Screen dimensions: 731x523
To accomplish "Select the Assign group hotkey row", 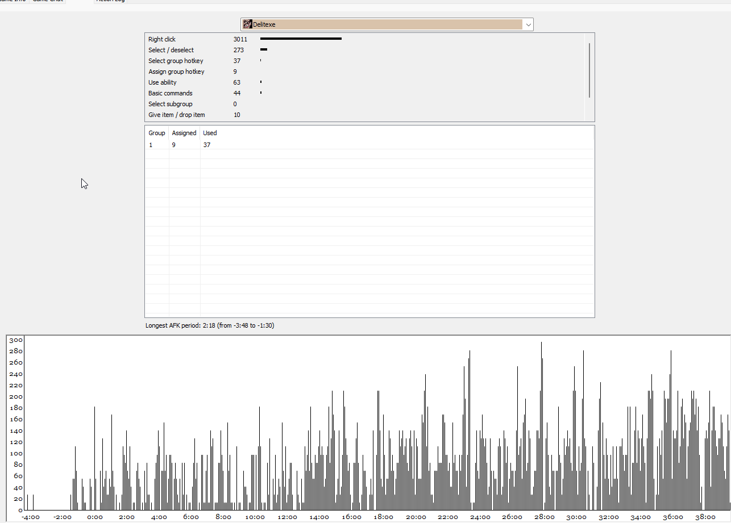I will [364, 72].
